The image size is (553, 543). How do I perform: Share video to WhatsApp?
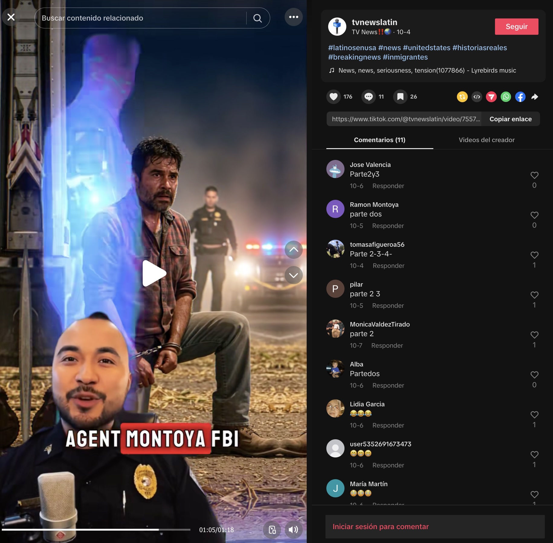pos(506,97)
